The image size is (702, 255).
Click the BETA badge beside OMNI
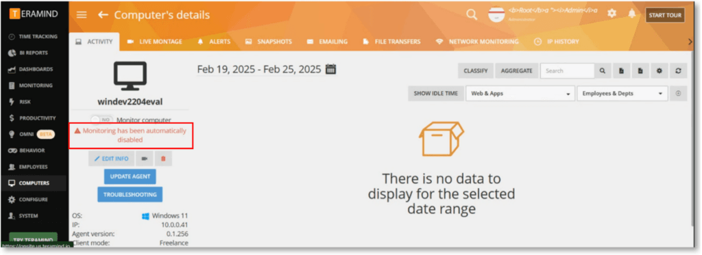(x=46, y=134)
